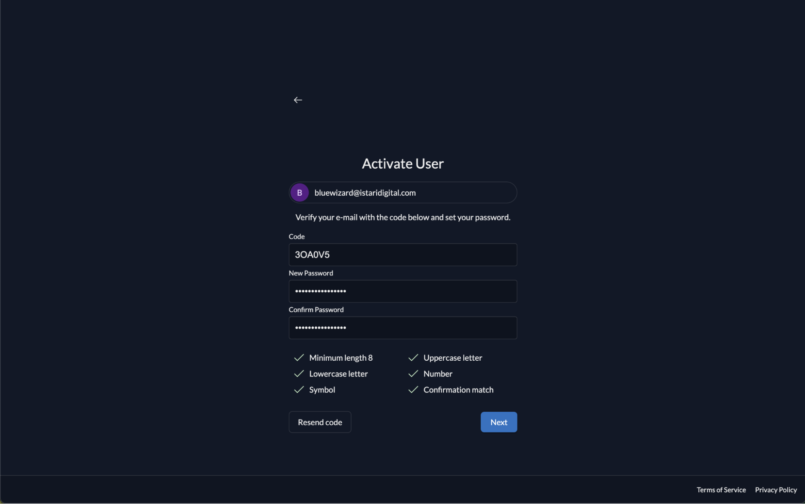
Task: Click the Confirmation match checkmark
Action: pos(413,390)
